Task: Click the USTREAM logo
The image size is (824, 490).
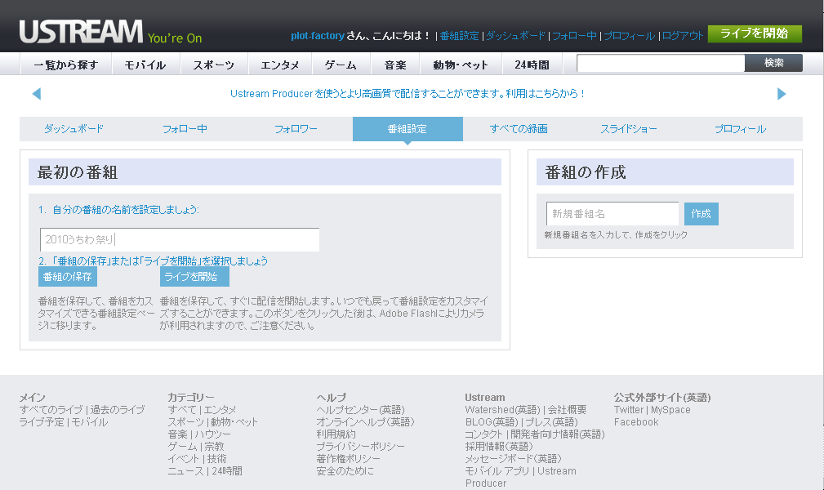Action: pos(81,32)
